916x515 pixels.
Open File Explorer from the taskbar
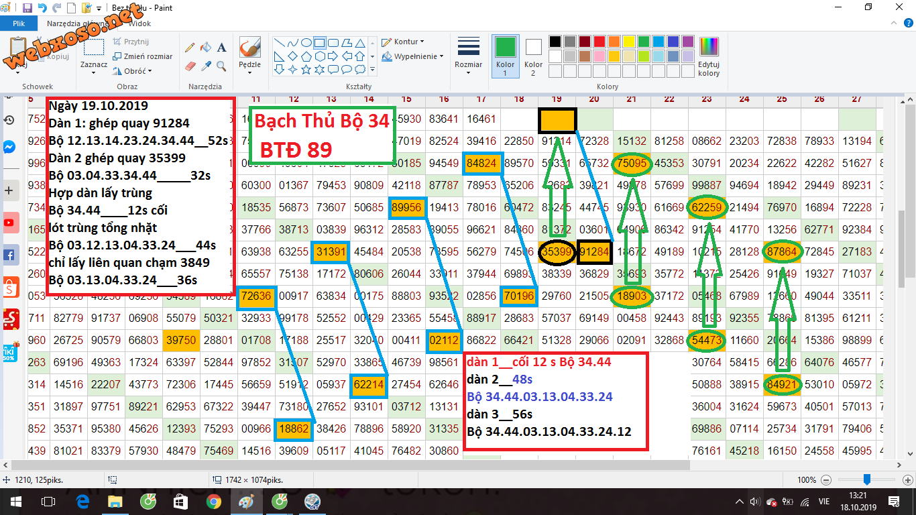(115, 501)
